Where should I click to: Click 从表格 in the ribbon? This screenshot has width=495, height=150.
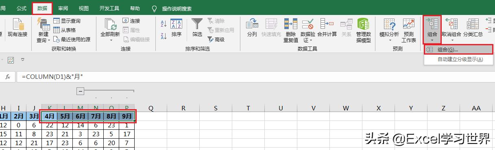click(x=65, y=30)
